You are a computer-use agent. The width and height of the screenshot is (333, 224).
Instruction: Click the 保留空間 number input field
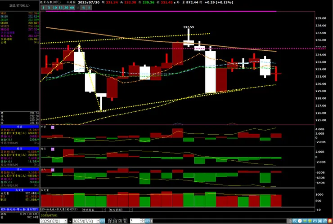pyautogui.click(x=135, y=221)
